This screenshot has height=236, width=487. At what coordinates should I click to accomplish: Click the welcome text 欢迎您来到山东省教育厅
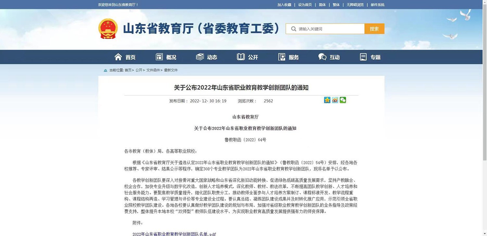point(119,5)
